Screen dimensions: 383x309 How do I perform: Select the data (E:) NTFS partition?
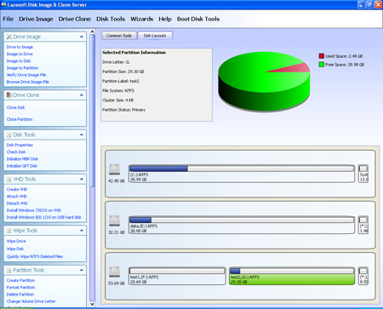point(242,225)
